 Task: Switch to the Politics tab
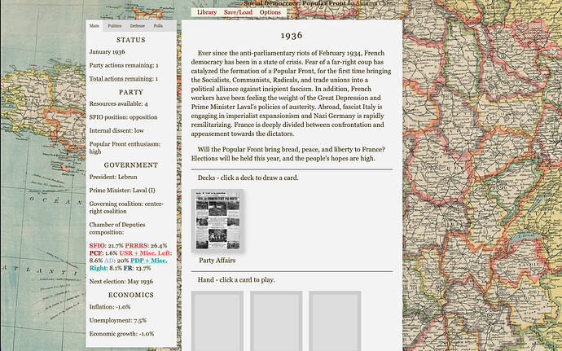coord(115,26)
